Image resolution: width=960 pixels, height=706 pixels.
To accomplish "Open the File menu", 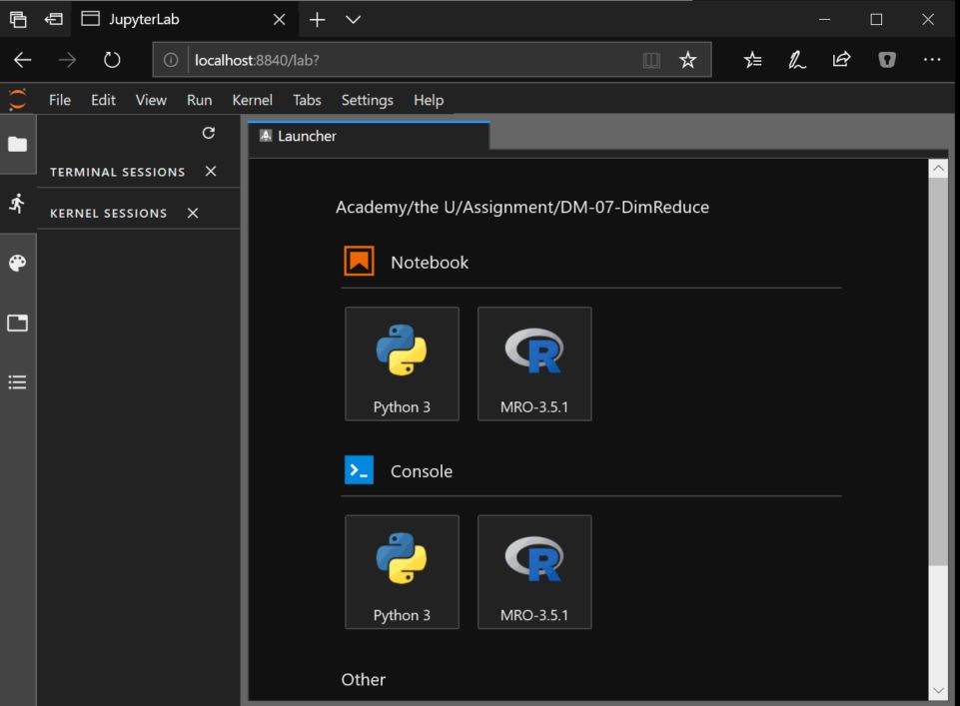I will point(60,100).
